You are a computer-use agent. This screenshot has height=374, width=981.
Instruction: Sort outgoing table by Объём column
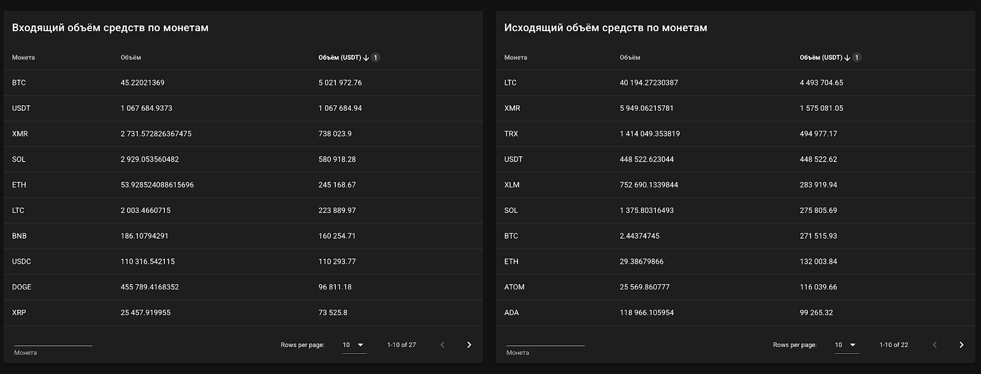point(630,58)
